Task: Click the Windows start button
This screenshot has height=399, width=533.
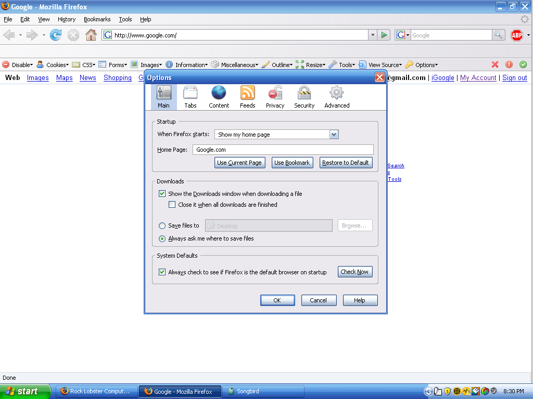Action: click(x=25, y=391)
